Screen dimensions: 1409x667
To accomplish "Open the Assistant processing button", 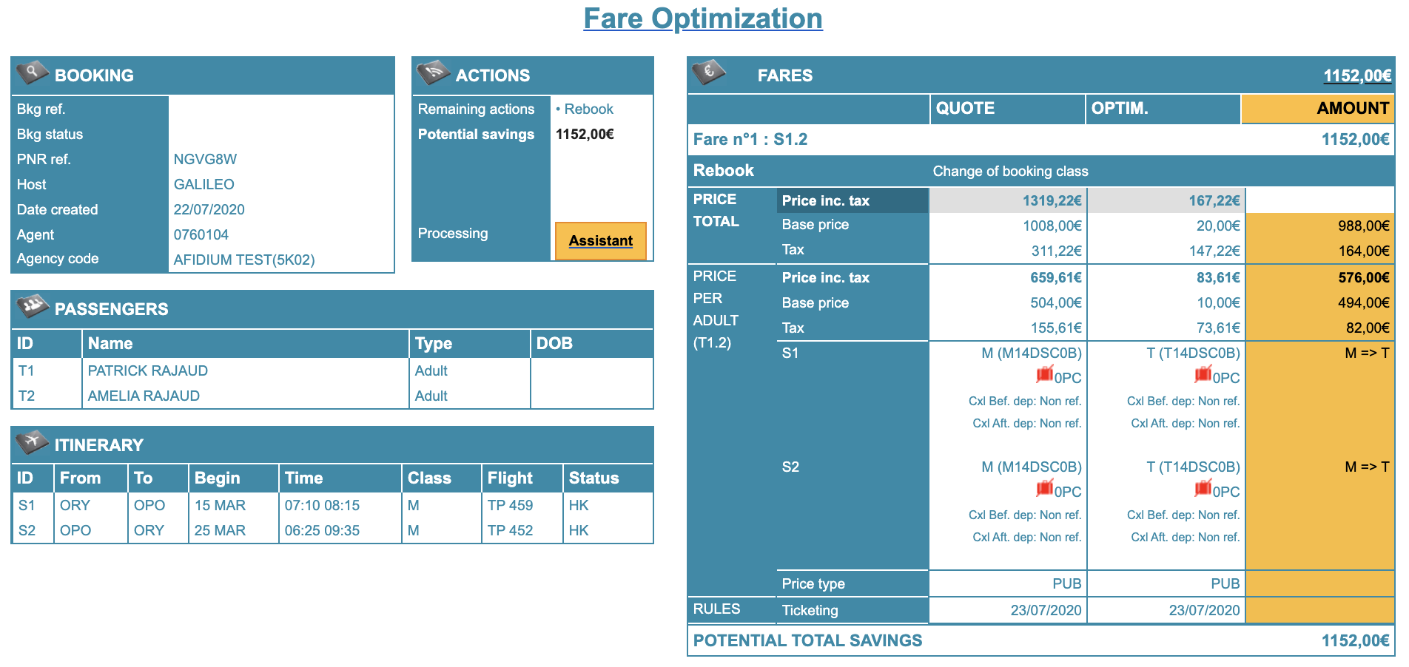I will pos(600,241).
